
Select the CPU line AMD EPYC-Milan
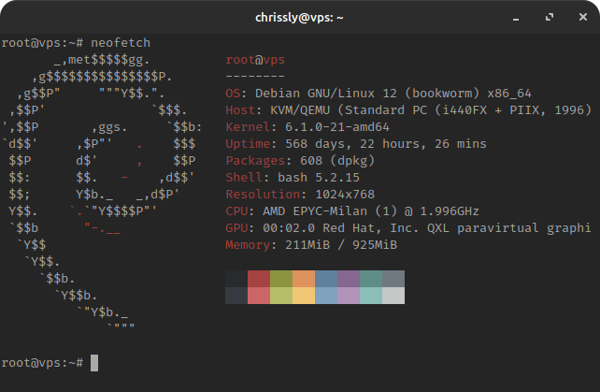click(x=352, y=211)
